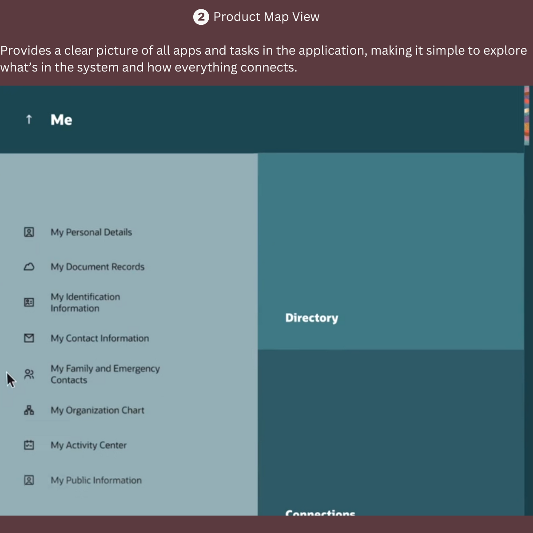Click the My Activity Center calendar icon
Image resolution: width=533 pixels, height=533 pixels.
[29, 445]
